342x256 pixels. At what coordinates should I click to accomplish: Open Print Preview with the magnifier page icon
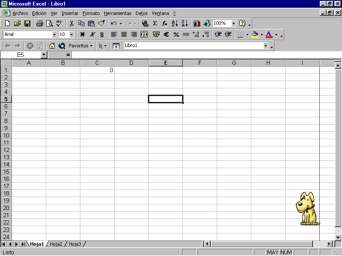[x=50, y=23]
